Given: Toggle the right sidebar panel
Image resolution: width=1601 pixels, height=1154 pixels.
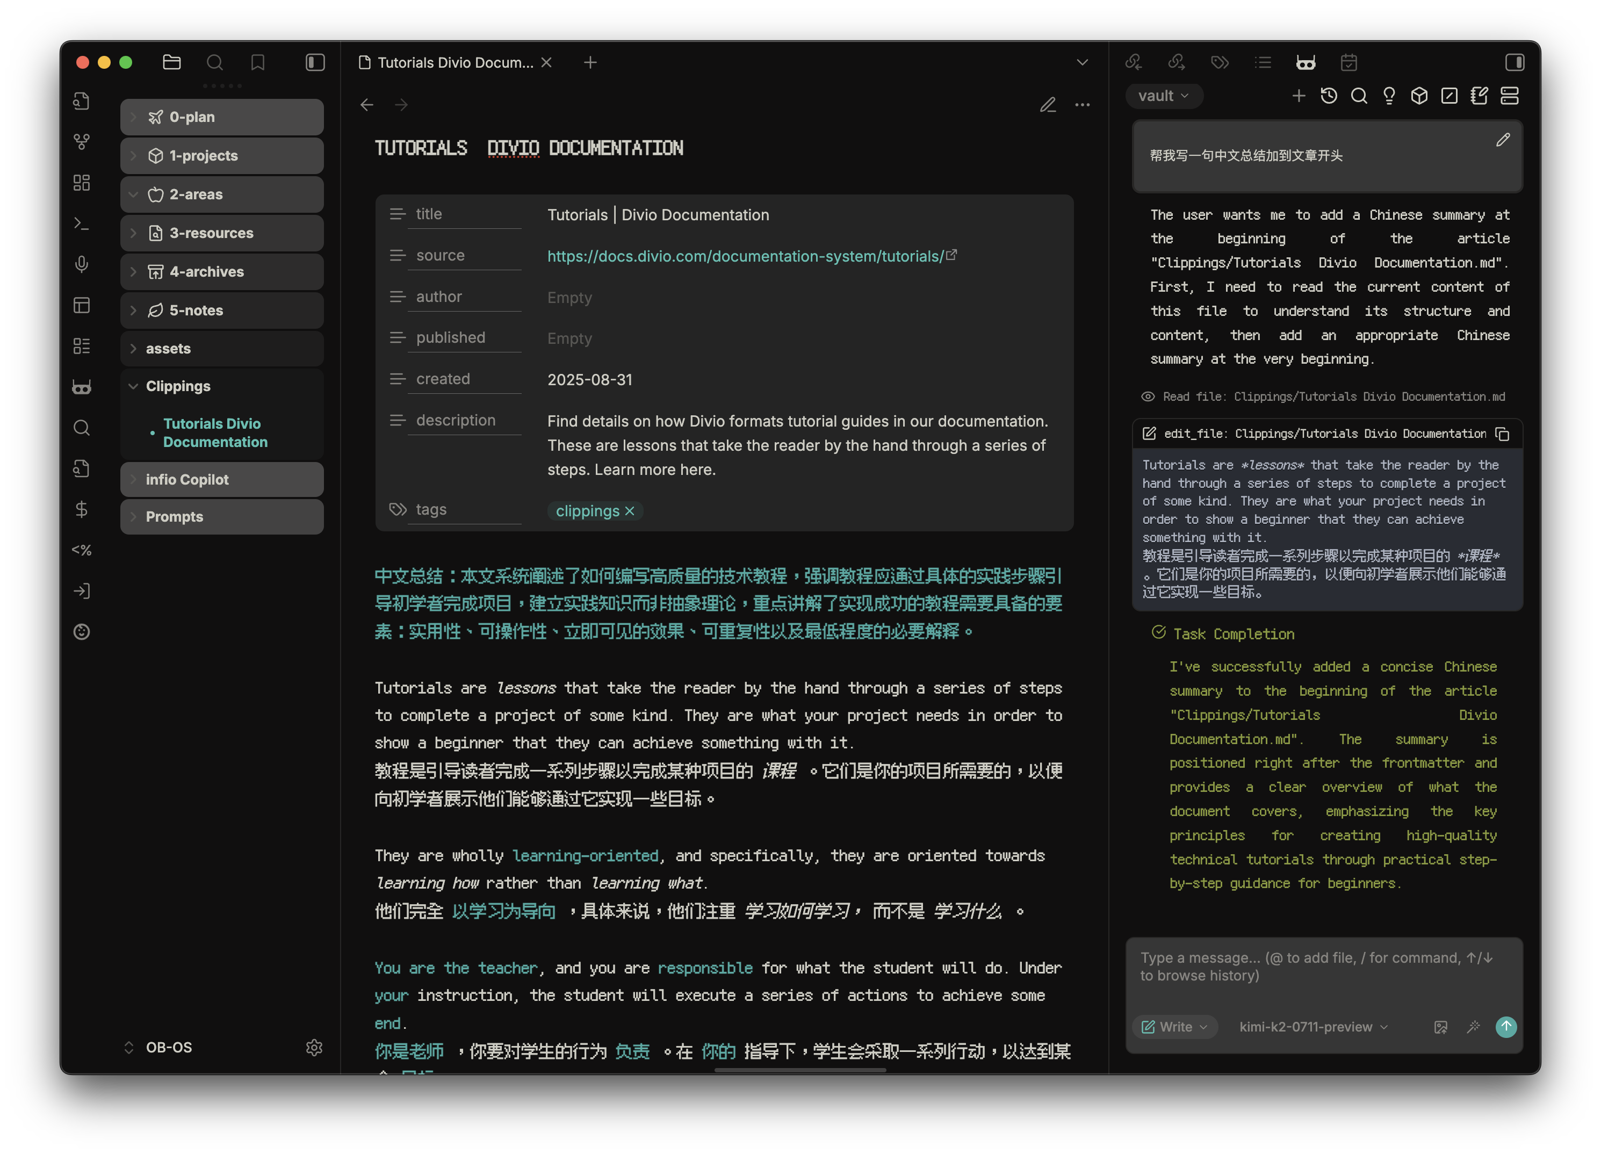Looking at the screenshot, I should [1514, 62].
